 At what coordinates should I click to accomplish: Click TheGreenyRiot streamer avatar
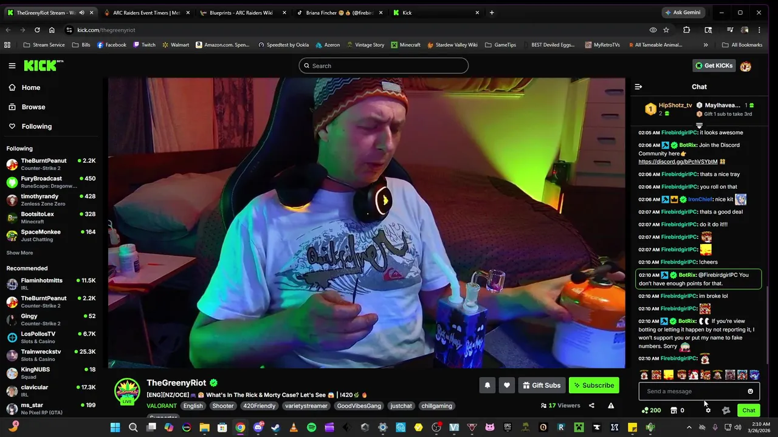coord(127,391)
